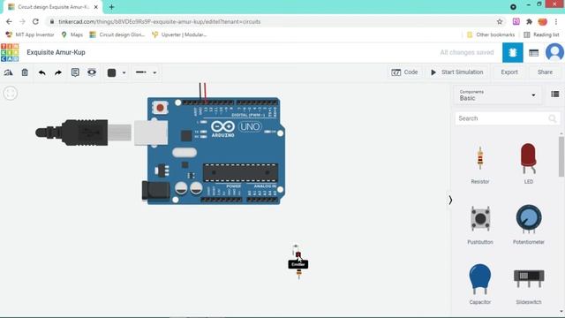This screenshot has height=318, width=565.
Task: Click the Arduino Uno board
Action: (216, 151)
